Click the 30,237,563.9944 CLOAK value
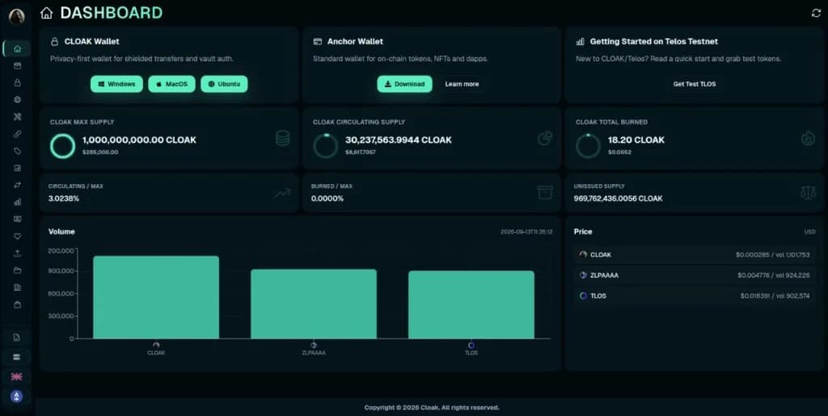This screenshot has height=416, width=828. click(x=399, y=140)
